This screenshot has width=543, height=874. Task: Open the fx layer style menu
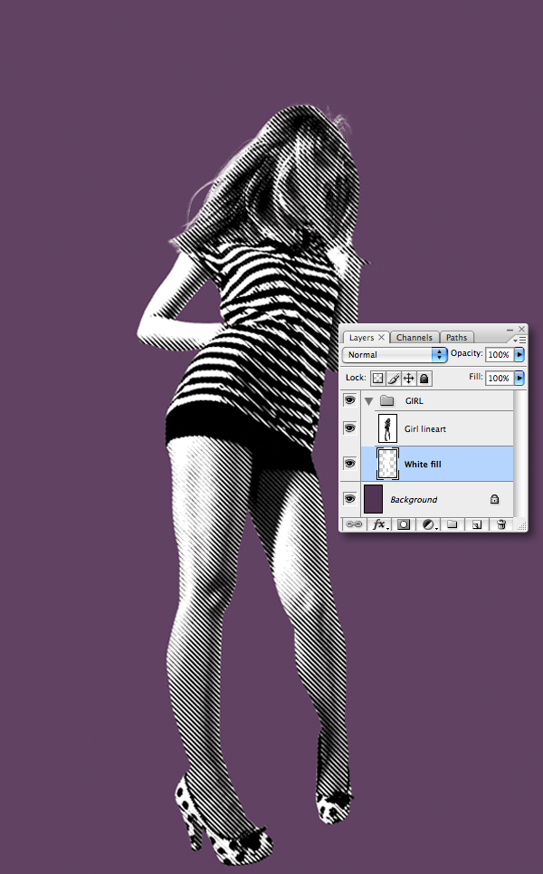[380, 524]
